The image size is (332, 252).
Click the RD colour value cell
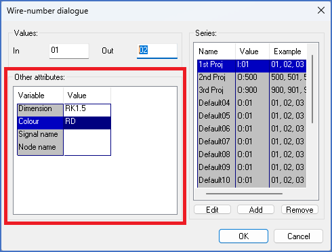point(87,123)
